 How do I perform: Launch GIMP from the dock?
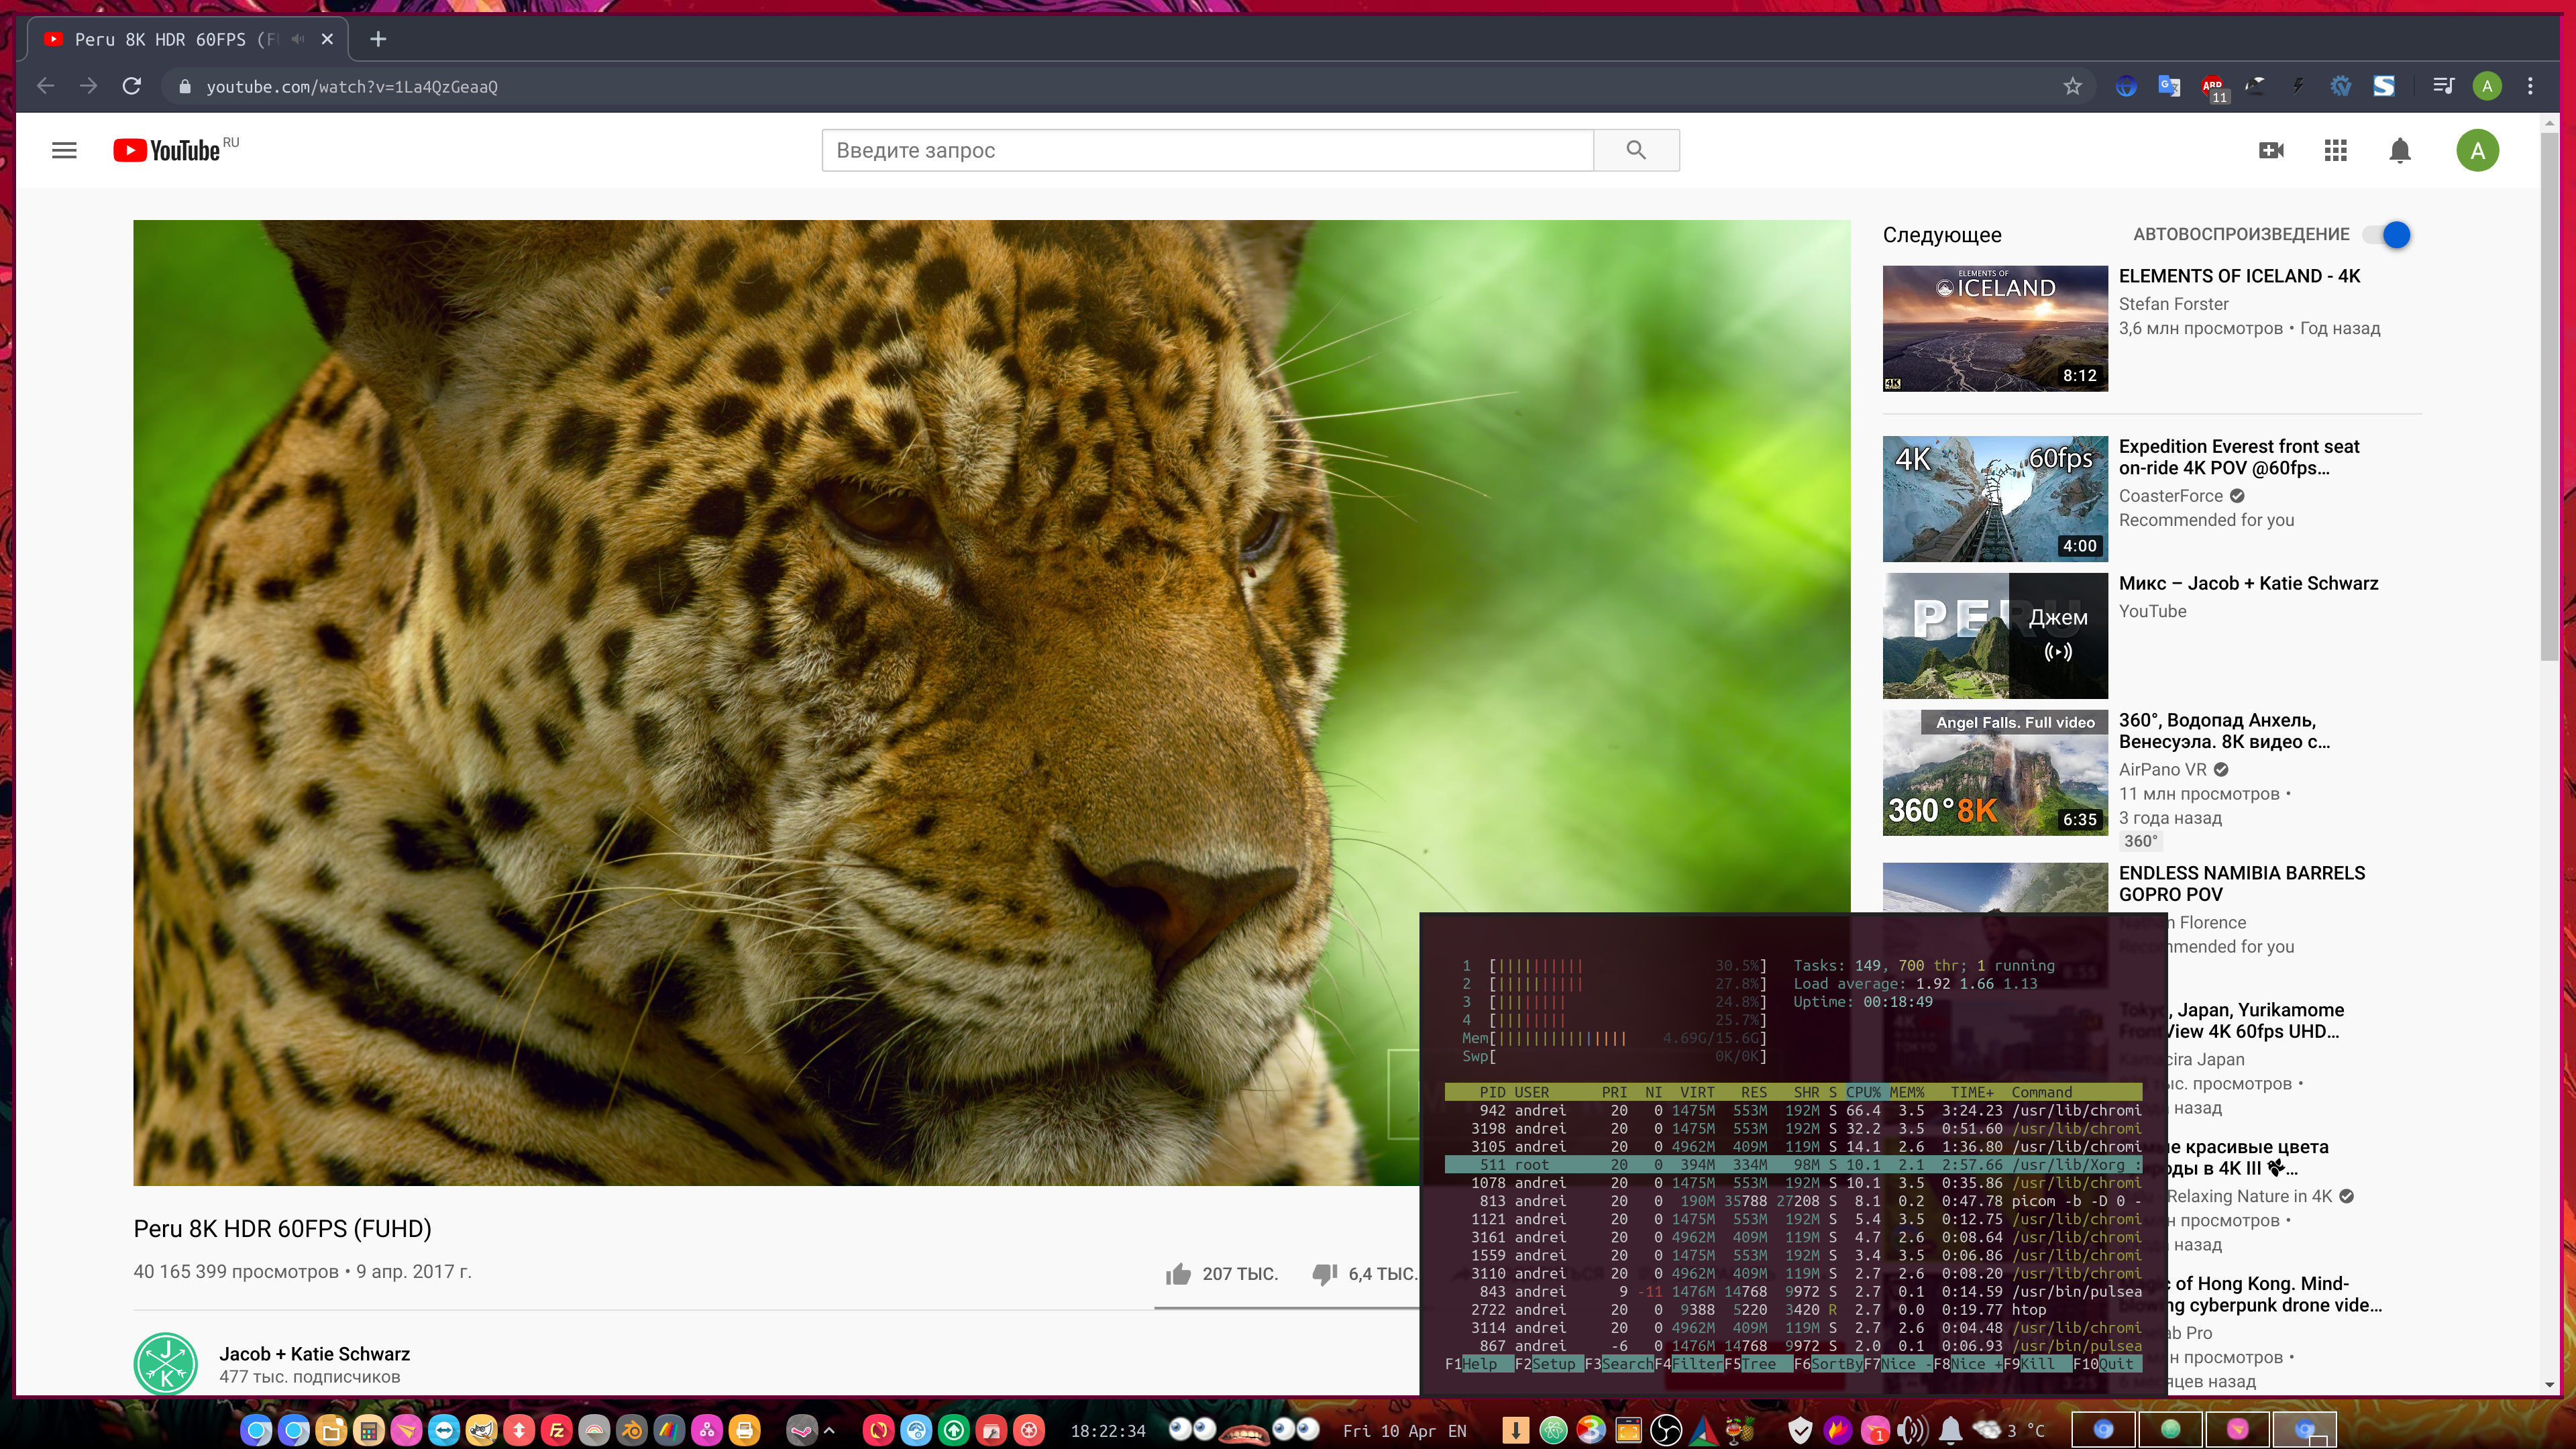pos(481,1430)
